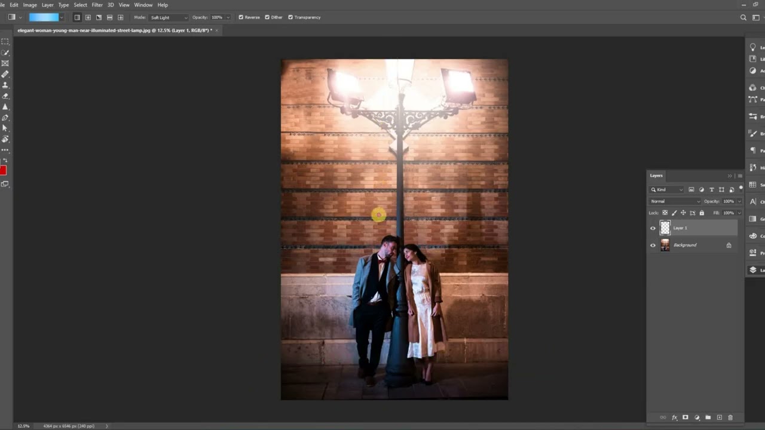Open the layer Kind filter dropdown
Screen dimensions: 765x430
pos(666,189)
